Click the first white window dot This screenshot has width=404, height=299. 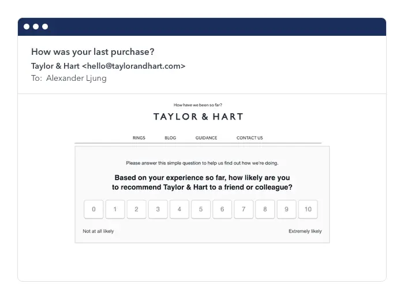coord(27,27)
